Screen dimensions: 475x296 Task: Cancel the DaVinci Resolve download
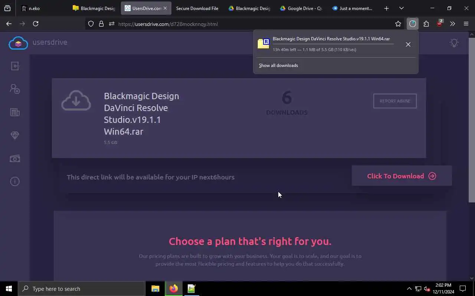[408, 44]
